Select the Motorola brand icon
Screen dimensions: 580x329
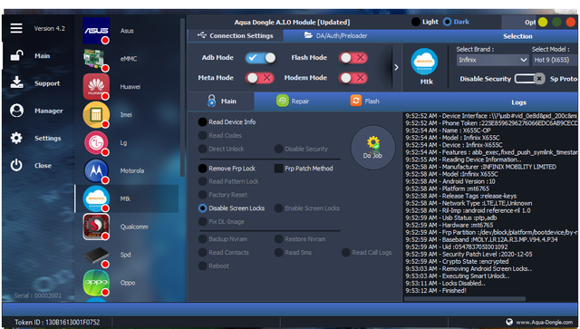96,170
